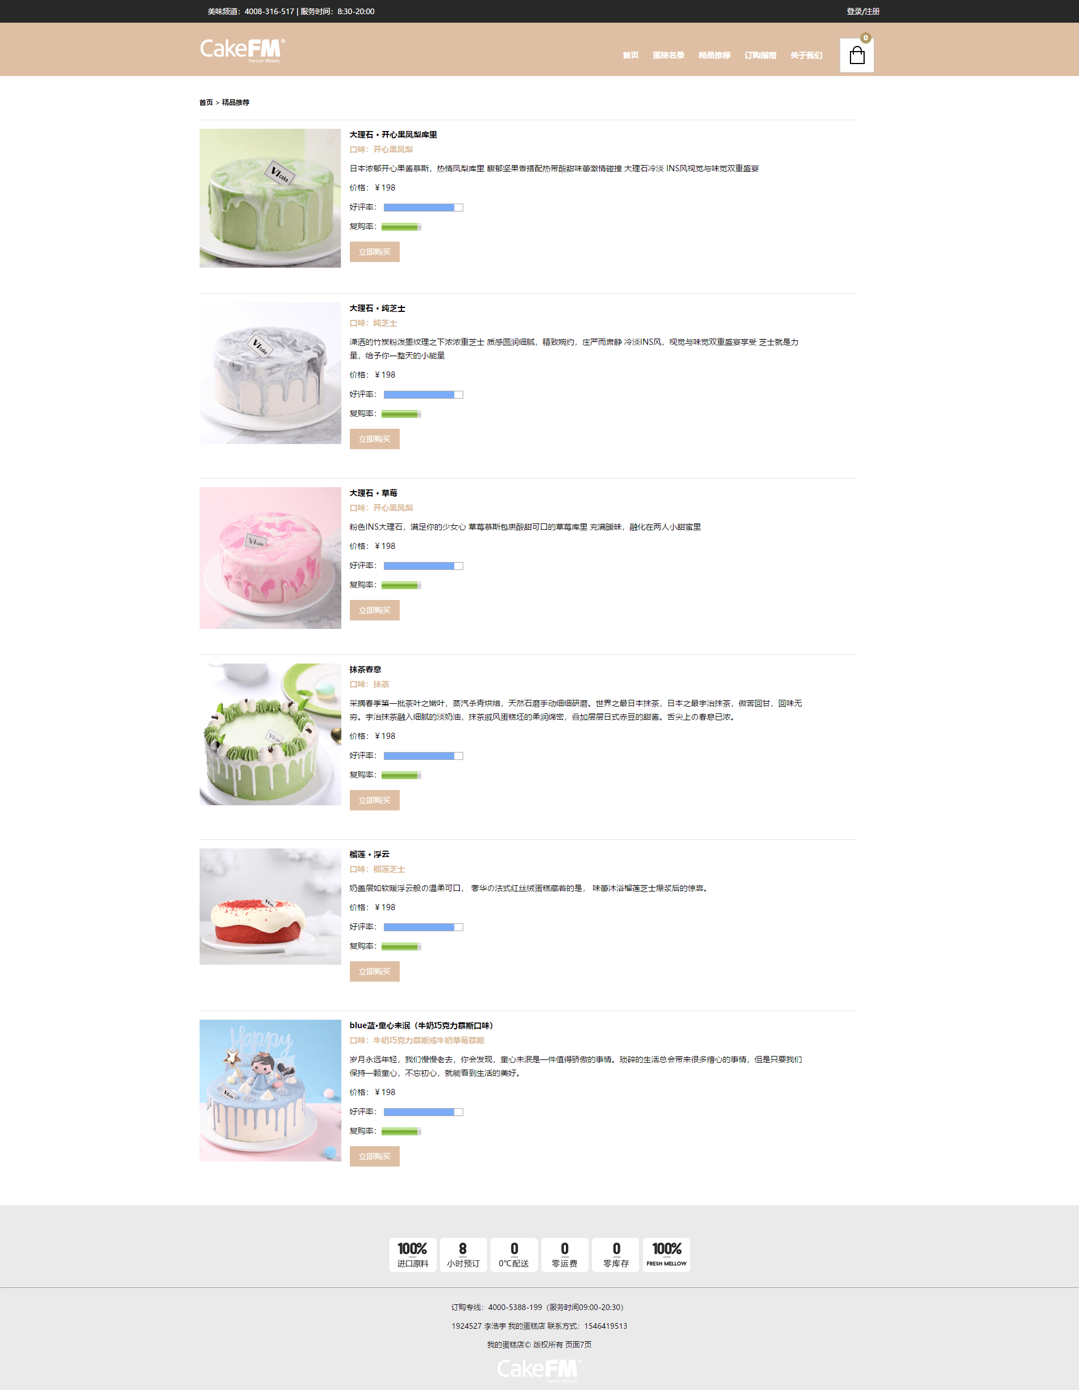Screen dimensions: 1079x1390
Task: Click the 好评率 bar for 榴莲·浮云
Action: [x=423, y=927]
